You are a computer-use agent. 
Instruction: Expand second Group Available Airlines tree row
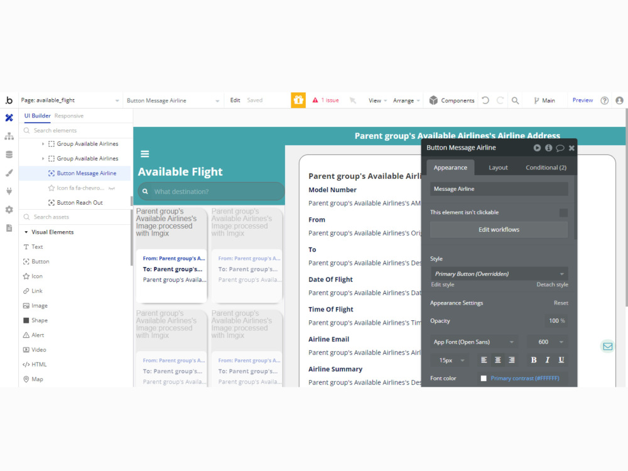coord(43,159)
